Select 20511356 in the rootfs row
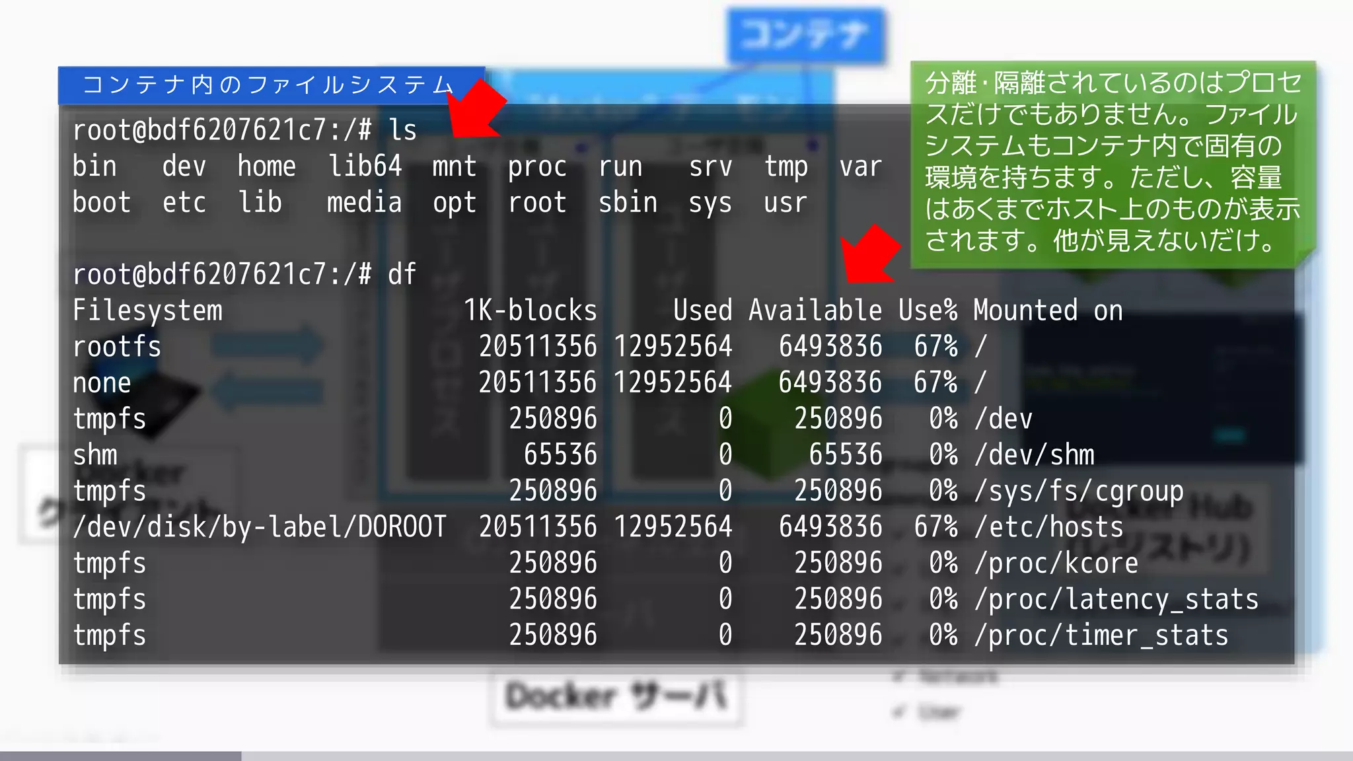 (x=538, y=346)
